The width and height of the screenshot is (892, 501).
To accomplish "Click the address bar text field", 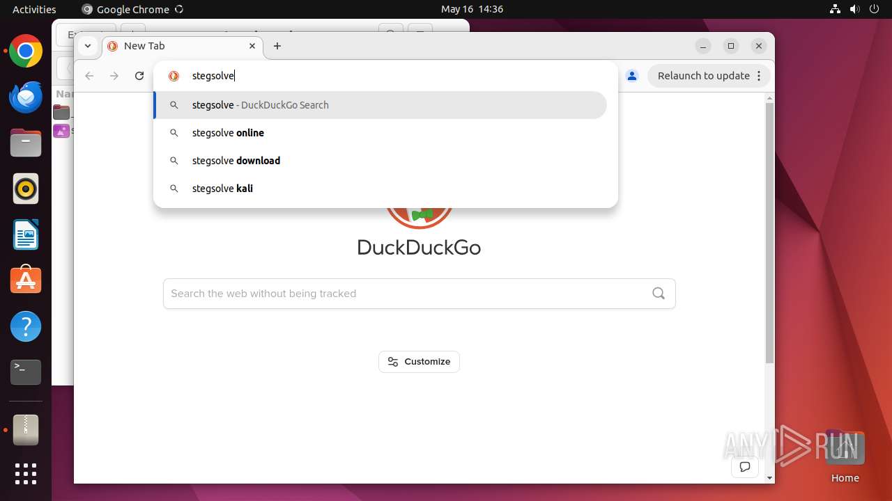I will 397,76.
